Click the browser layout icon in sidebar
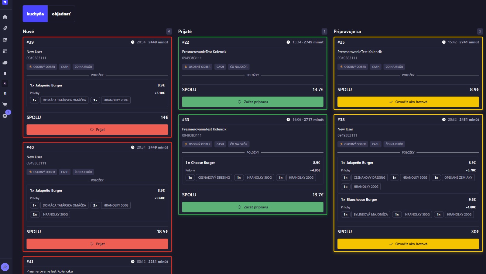486x274 pixels. click(5, 51)
